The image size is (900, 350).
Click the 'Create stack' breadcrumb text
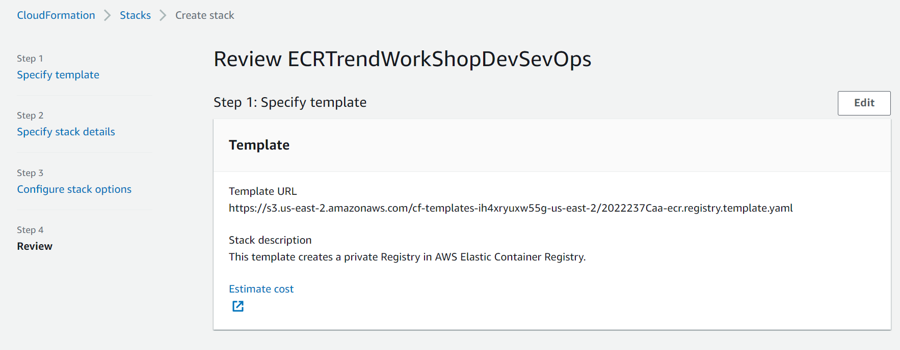point(205,15)
